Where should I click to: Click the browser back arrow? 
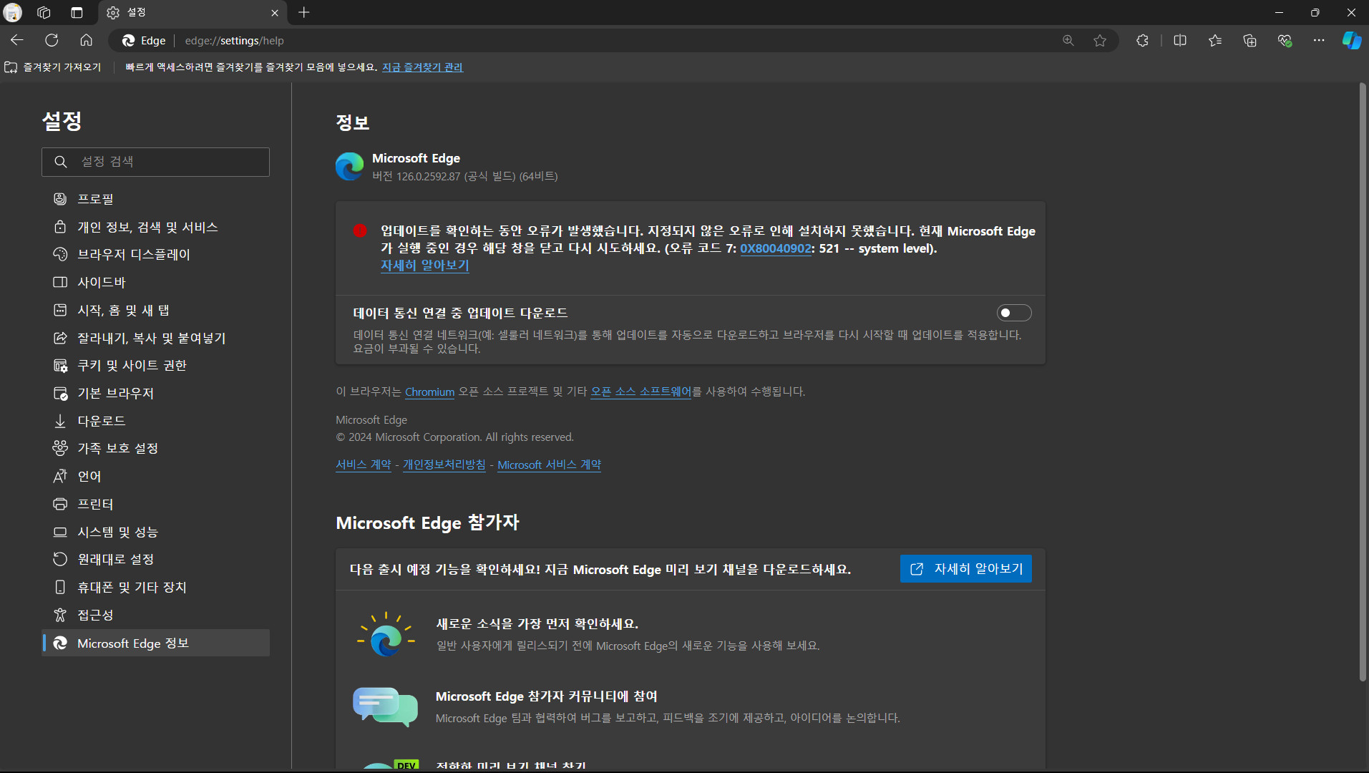[x=17, y=41]
